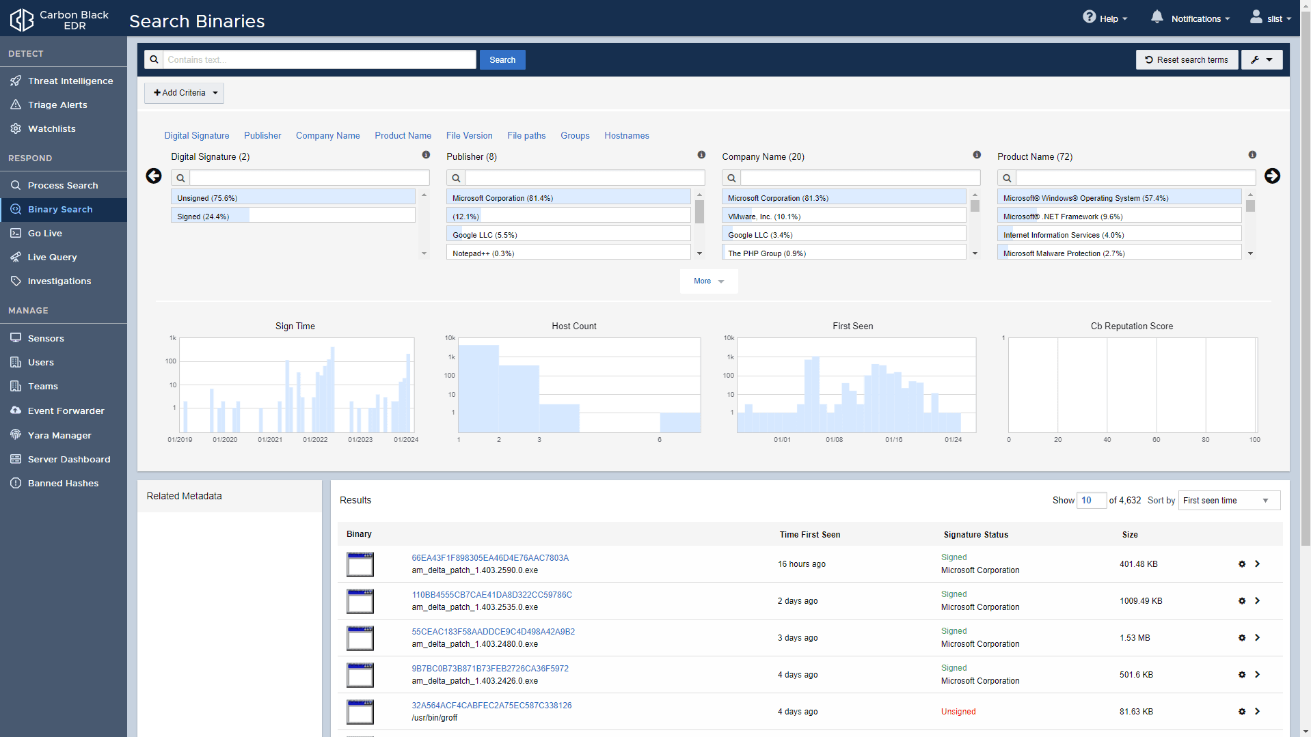This screenshot has height=737, width=1311.
Task: Select the File paths facet tab
Action: 526,136
